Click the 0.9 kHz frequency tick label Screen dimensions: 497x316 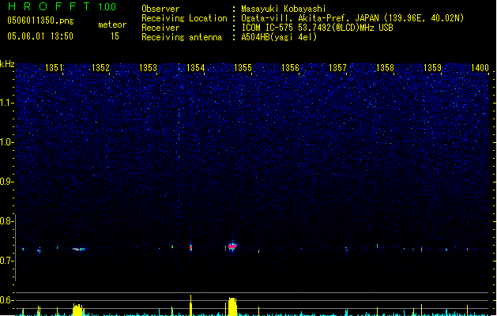(6, 182)
